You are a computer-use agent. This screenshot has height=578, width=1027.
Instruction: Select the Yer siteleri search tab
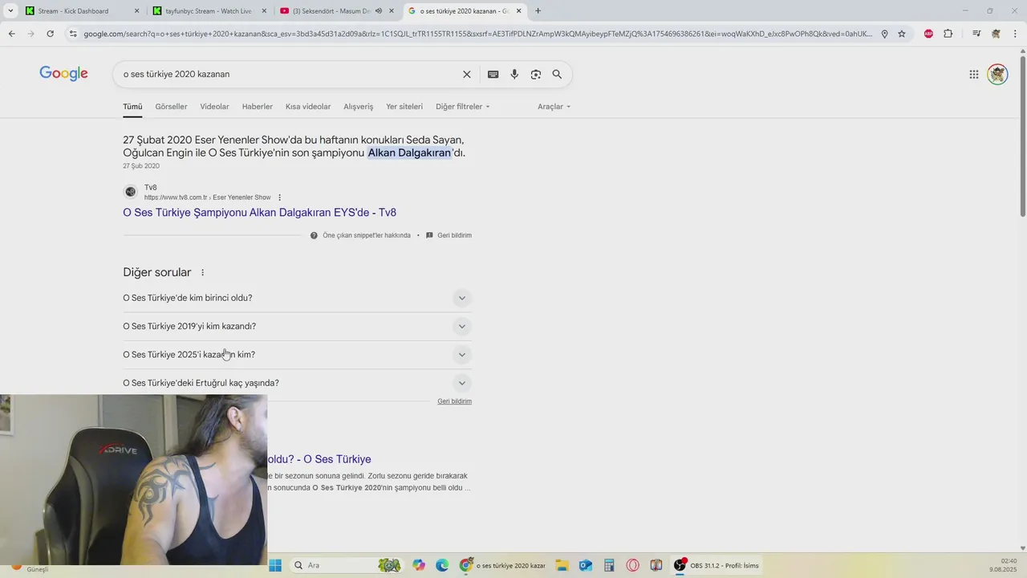pos(404,106)
